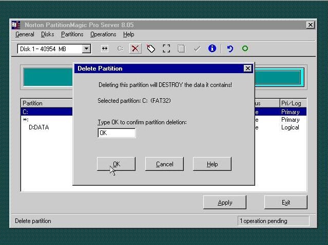Click the Format partition bracket icon

[166, 49]
